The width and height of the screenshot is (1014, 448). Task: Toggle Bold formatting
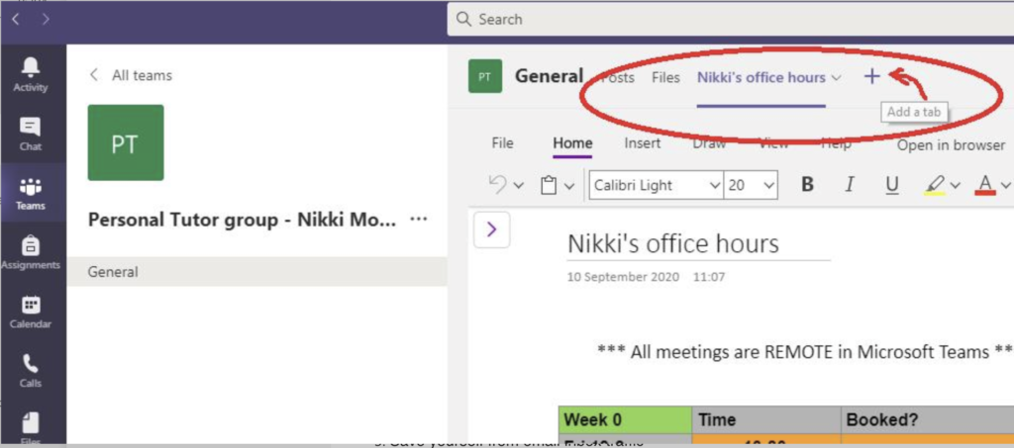coord(807,185)
